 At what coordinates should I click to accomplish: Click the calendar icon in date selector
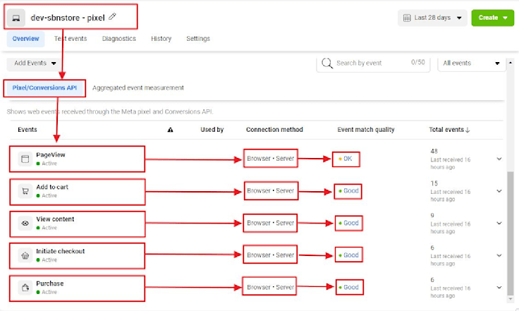point(408,18)
